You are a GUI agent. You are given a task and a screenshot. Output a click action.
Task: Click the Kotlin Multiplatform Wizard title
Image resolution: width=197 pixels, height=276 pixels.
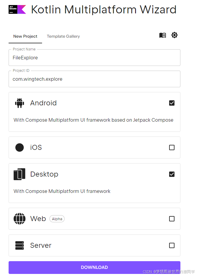pos(104,10)
